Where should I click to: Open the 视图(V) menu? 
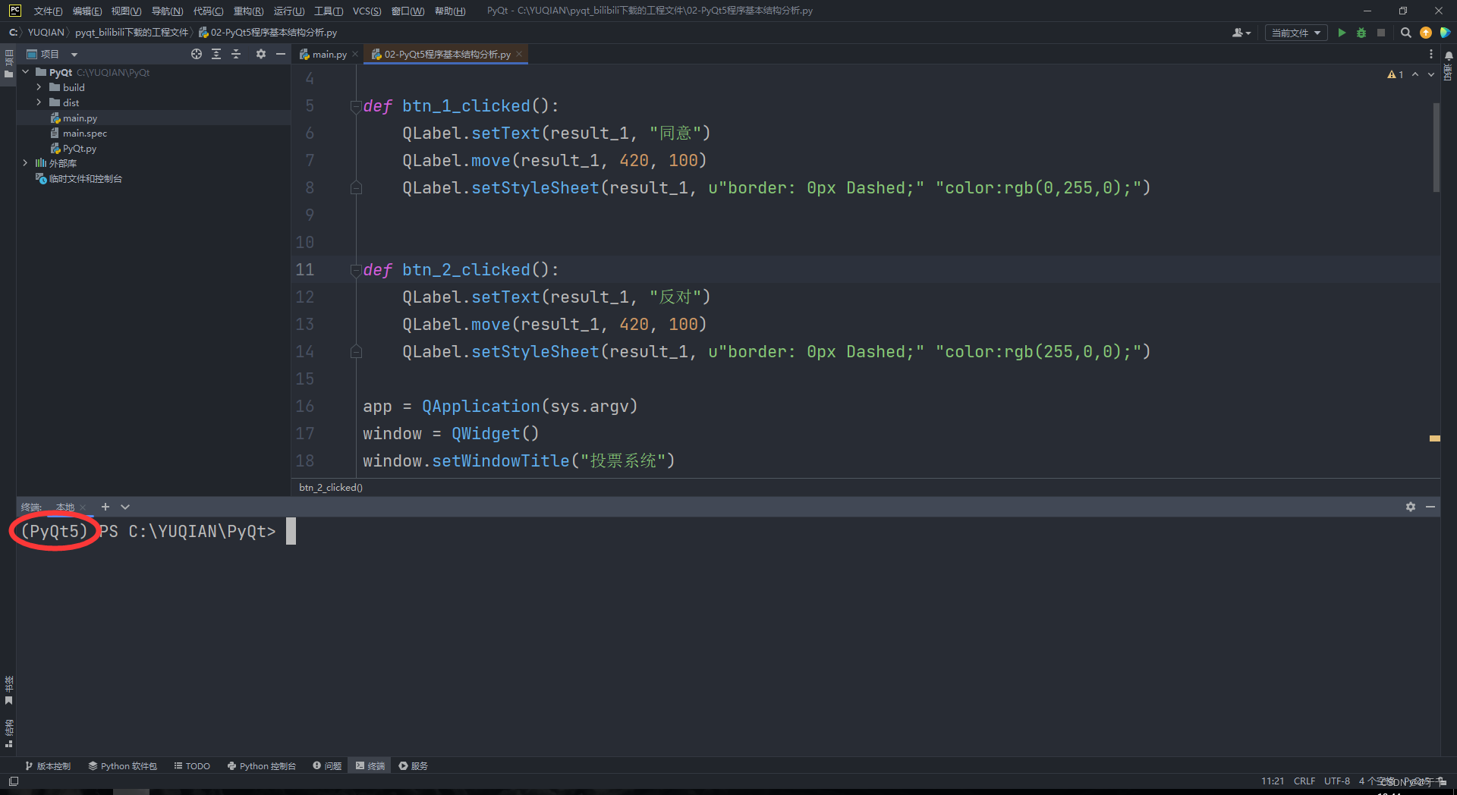coord(126,11)
